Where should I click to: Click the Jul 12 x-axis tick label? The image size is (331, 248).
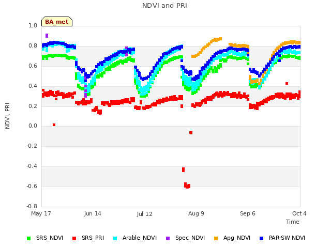pos(144,214)
